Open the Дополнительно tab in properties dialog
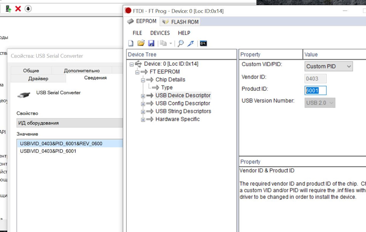Viewport: 366px width, 232px height. [82, 70]
